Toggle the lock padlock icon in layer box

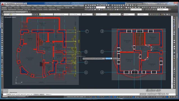pyautogui.click(x=9, y=14)
